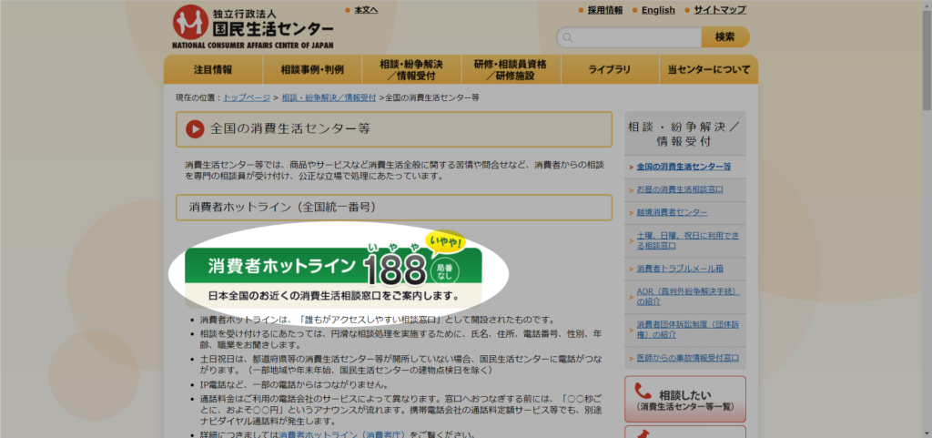Switch to English site
Viewport: 932px width, 438px height.
point(658,10)
